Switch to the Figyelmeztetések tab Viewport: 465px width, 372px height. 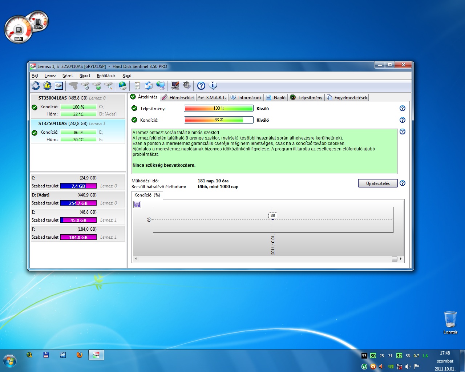347,97
